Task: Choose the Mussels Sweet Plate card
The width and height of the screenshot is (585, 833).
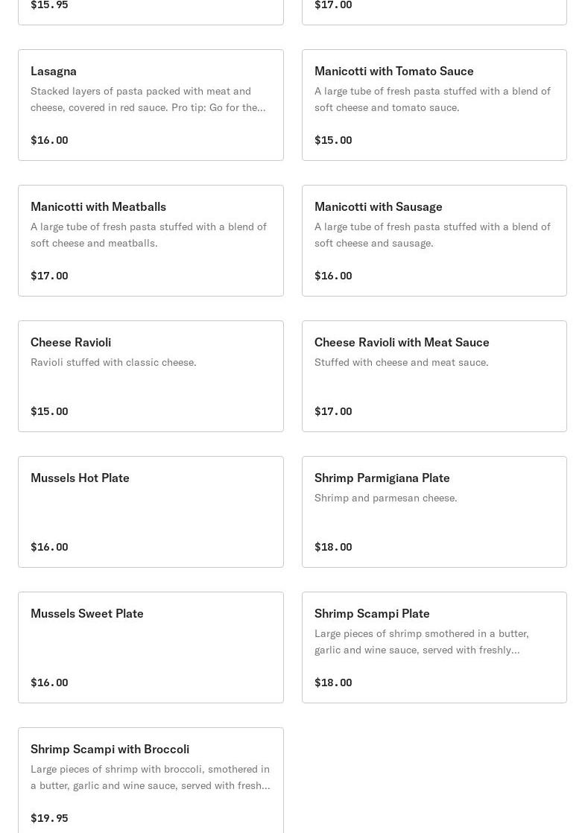Action: point(151,647)
